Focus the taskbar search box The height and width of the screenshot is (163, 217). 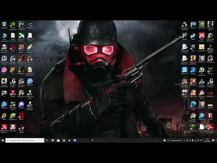25,140
